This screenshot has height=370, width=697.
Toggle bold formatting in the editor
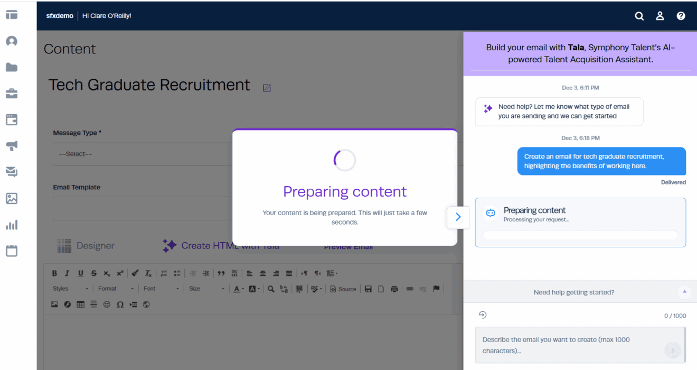click(54, 273)
